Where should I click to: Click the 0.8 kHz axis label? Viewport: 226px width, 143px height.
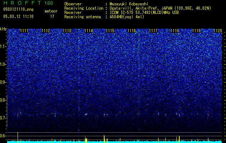point(3,100)
